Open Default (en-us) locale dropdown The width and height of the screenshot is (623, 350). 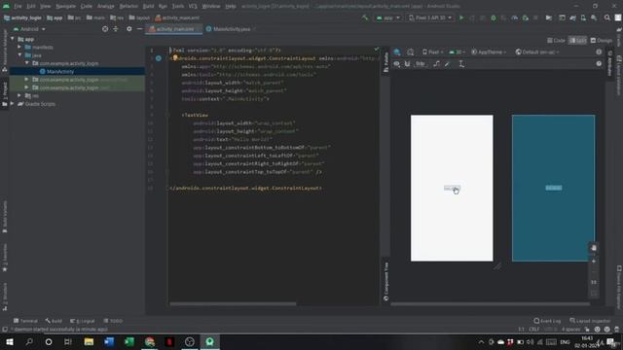[537, 52]
